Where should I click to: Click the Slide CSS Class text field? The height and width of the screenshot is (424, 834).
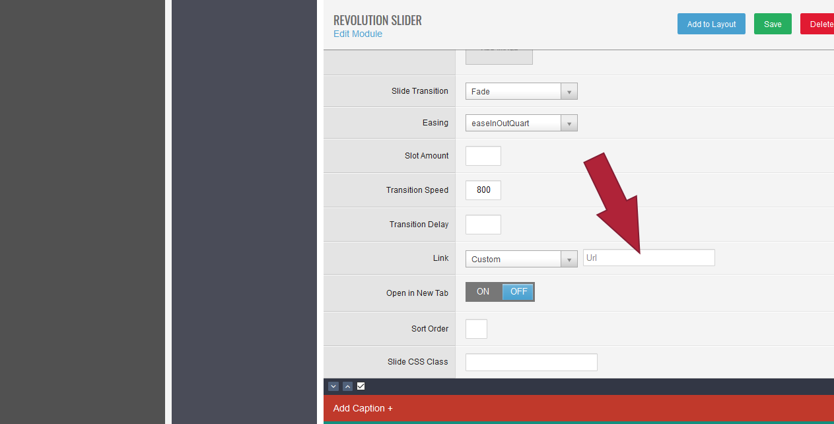[x=532, y=362]
